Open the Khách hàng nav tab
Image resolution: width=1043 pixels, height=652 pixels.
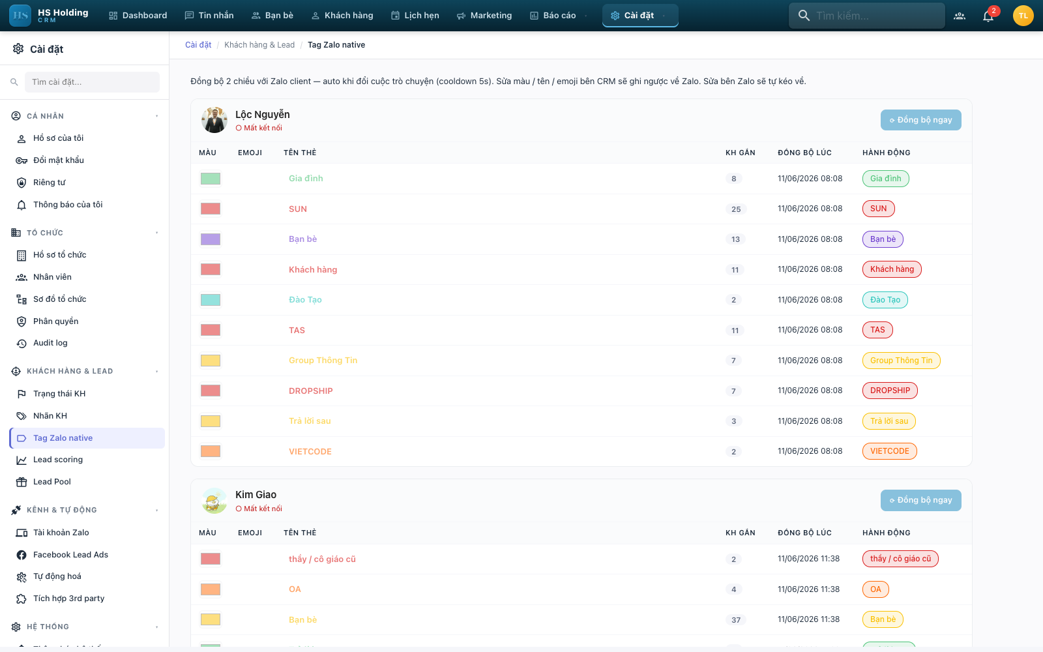pyautogui.click(x=342, y=16)
